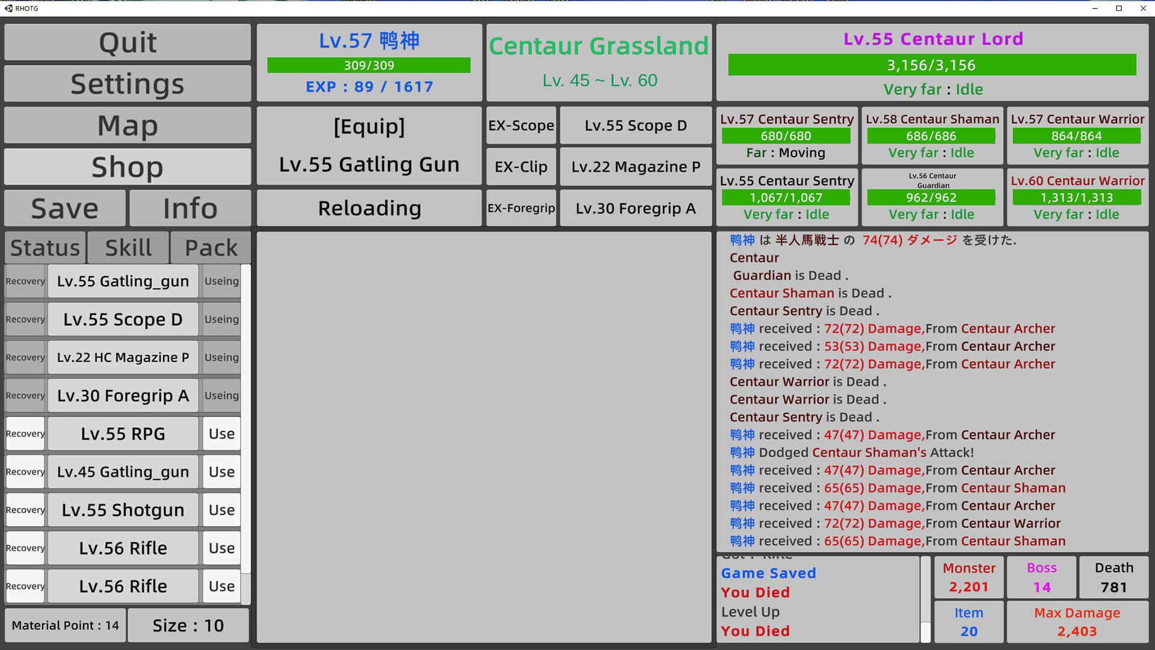1155x650 pixels.
Task: Open the Info panel
Action: click(x=190, y=208)
